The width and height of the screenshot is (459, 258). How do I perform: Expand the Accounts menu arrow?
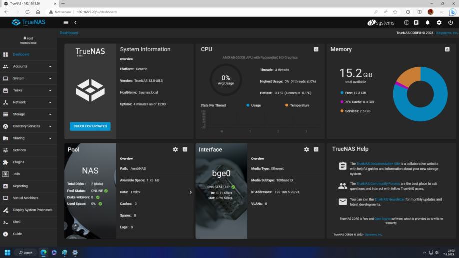[50, 67]
